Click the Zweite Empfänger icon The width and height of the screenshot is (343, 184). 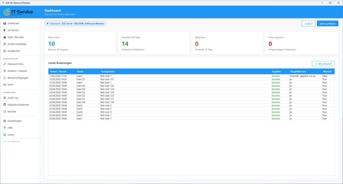[5, 44]
